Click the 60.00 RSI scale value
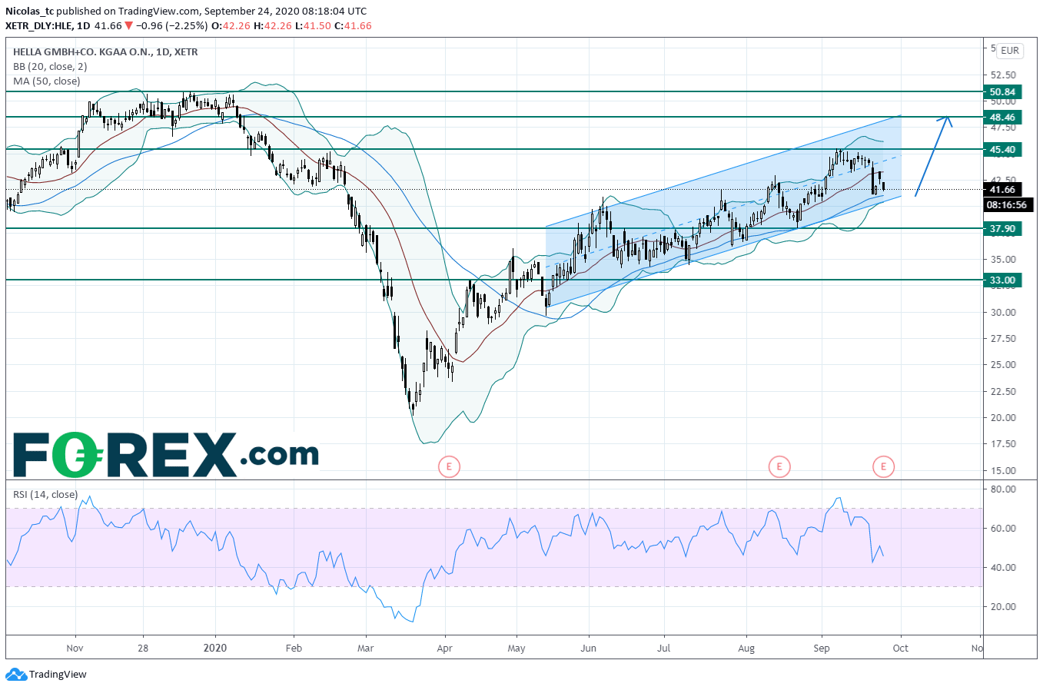 click(x=1004, y=529)
